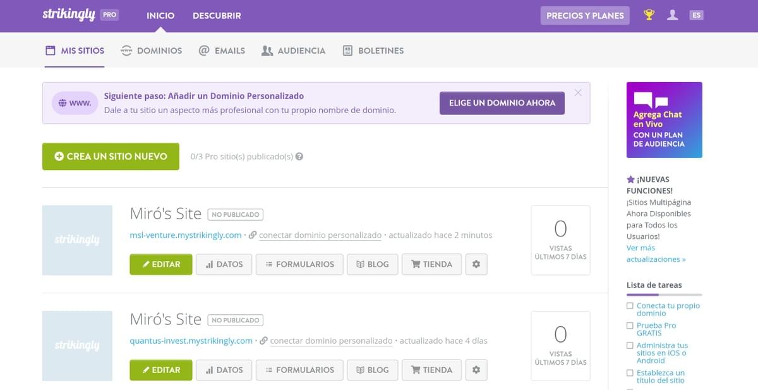Open DATOS for msl-venture site

point(224,264)
